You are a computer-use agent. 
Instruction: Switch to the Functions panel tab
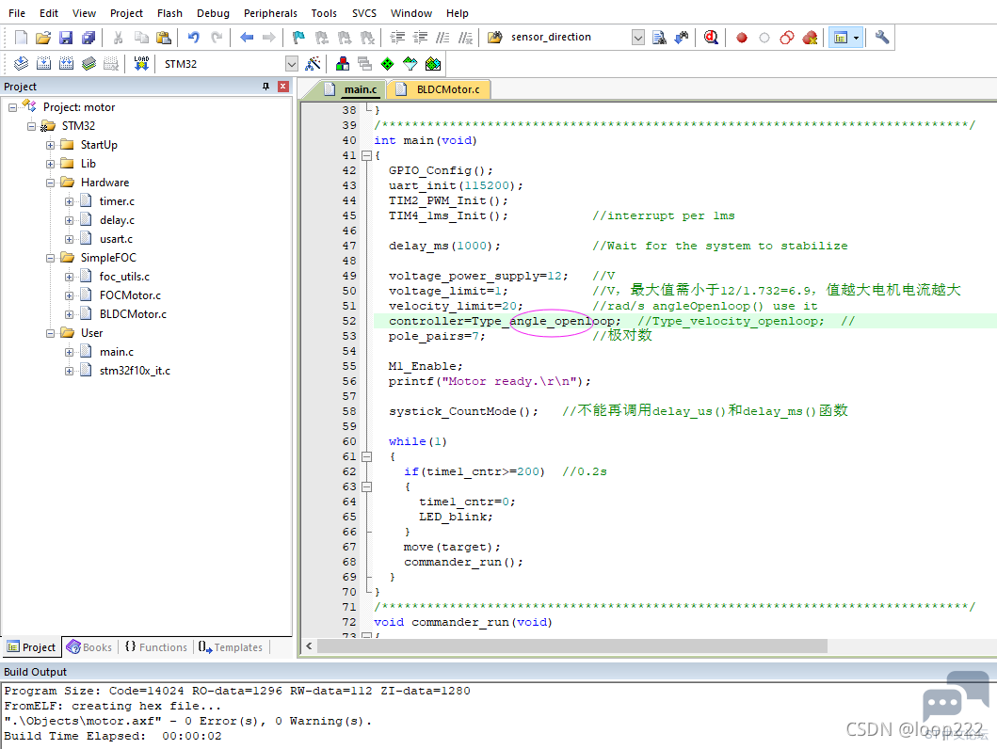(x=156, y=647)
